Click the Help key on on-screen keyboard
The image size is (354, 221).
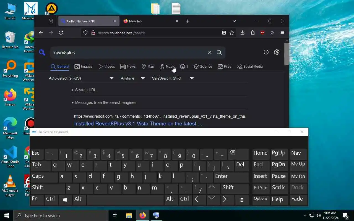tap(279, 200)
